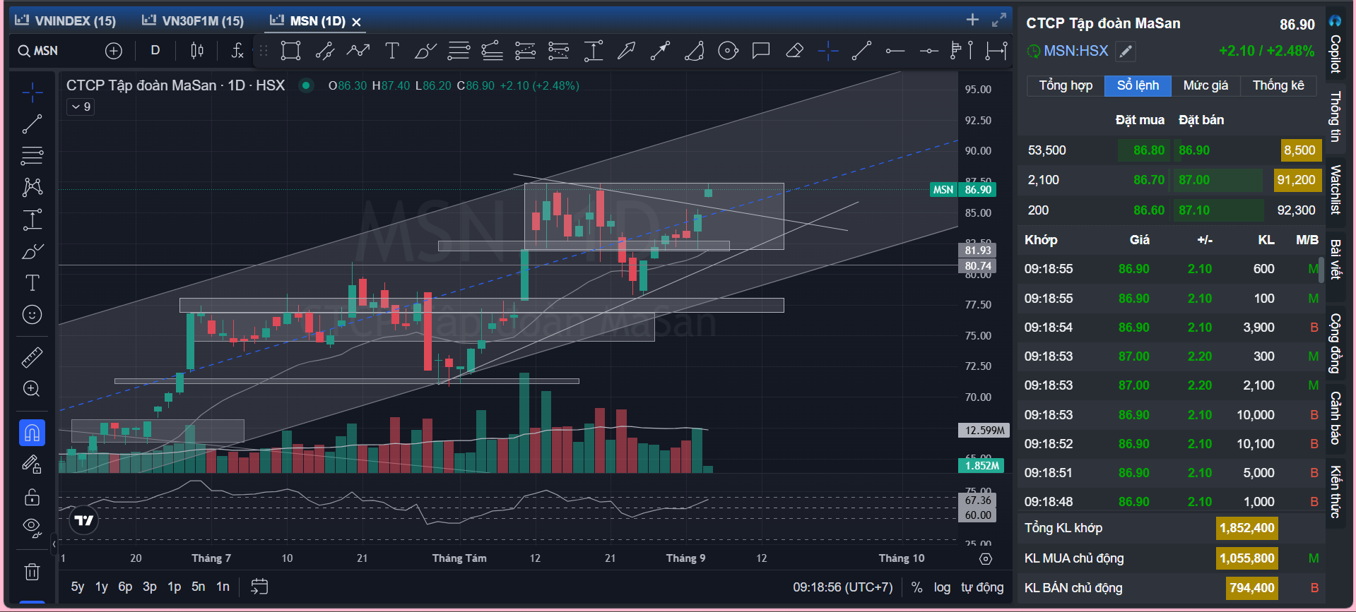
Task: Open the candle chart type dropdown
Action: point(197,51)
